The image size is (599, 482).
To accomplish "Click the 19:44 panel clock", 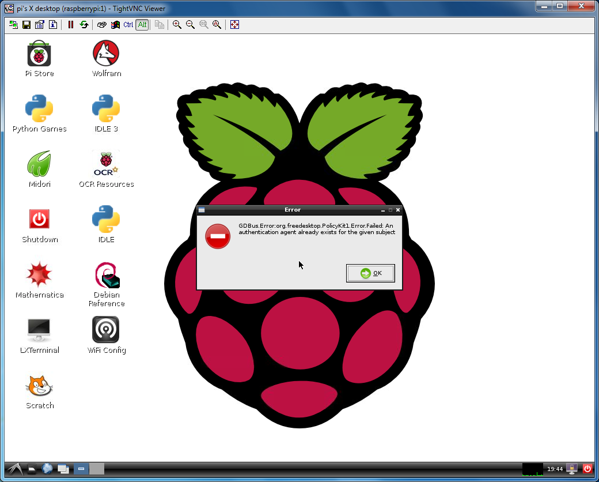I will (x=555, y=469).
